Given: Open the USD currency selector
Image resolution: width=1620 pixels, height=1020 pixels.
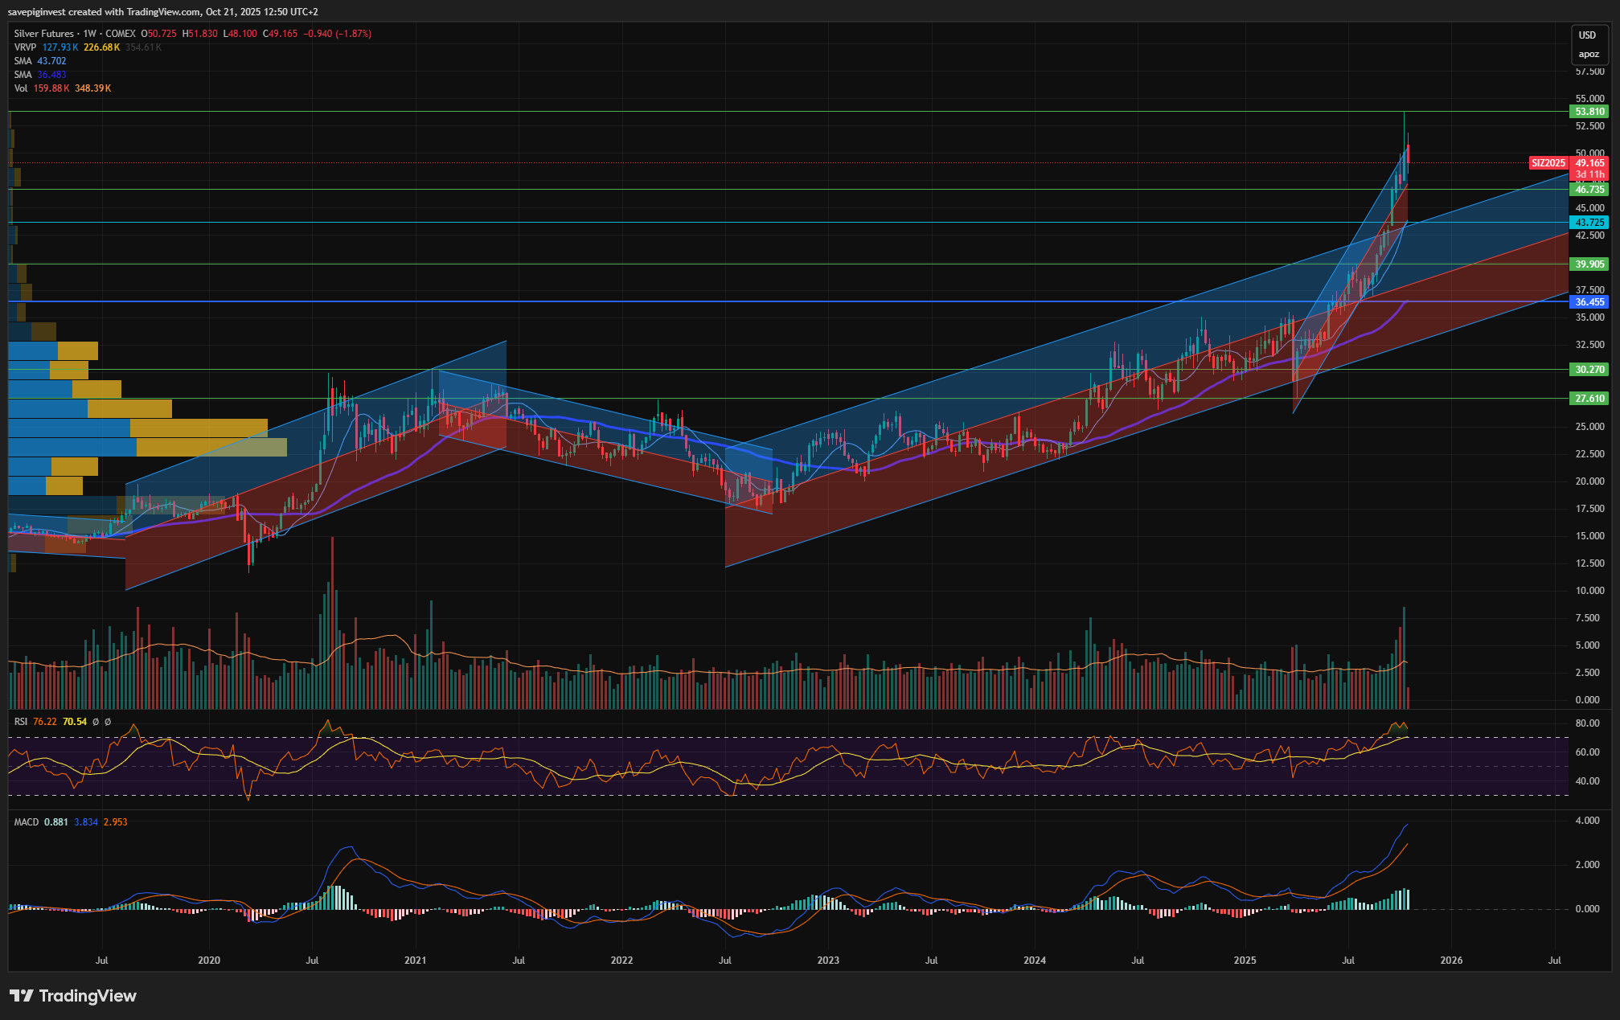Looking at the screenshot, I should click(1587, 35).
